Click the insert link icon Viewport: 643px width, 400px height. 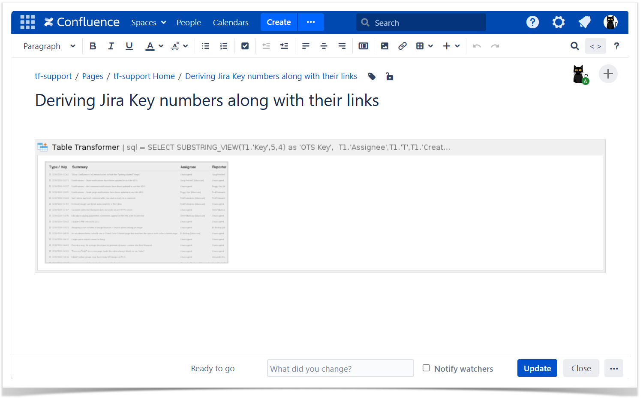click(402, 46)
